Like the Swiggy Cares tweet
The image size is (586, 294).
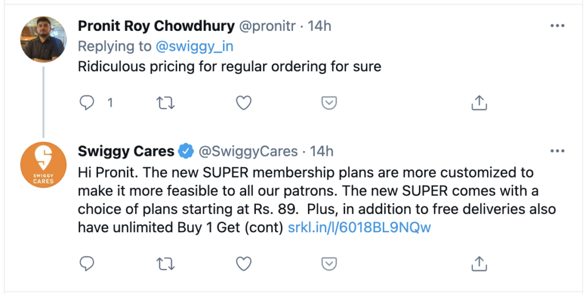point(244,263)
